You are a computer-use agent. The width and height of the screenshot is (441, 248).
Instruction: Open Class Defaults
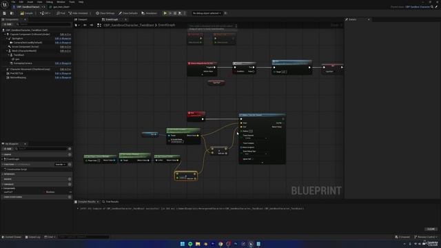[x=128, y=13]
